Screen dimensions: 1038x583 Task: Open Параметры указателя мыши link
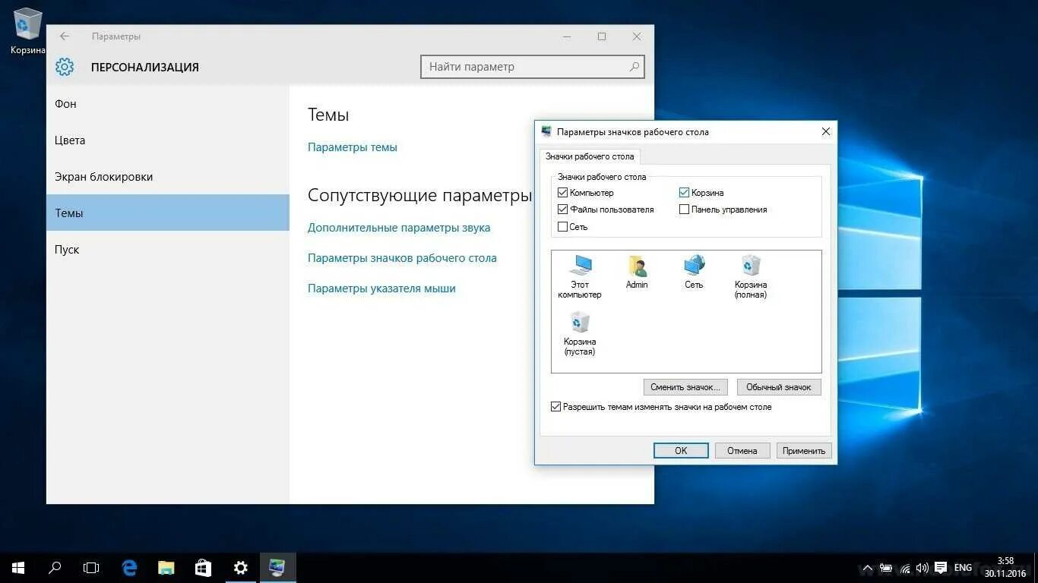pos(381,288)
